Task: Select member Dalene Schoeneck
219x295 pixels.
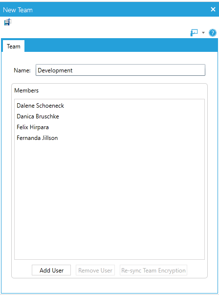Action: (40, 106)
